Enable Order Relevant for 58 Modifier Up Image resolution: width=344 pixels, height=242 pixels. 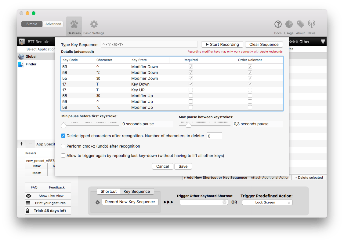coord(250,107)
